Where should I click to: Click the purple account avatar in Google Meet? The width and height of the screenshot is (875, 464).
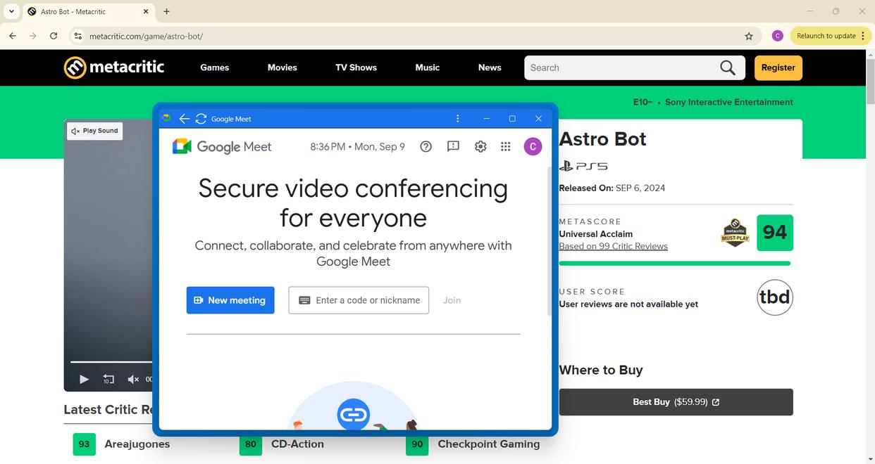click(x=533, y=146)
